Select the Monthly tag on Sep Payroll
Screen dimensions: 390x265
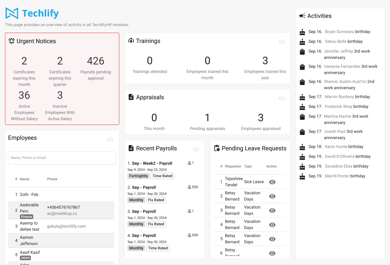pos(136,200)
